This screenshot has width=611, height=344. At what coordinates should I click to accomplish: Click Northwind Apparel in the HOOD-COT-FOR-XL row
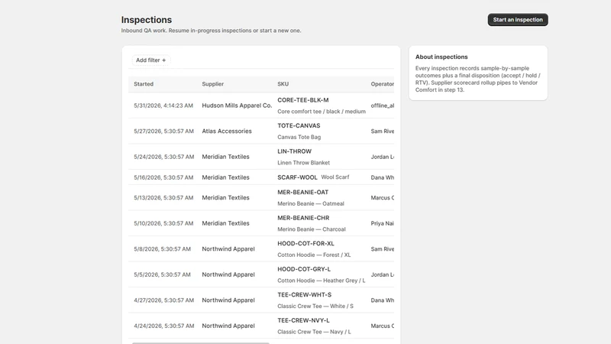228,249
